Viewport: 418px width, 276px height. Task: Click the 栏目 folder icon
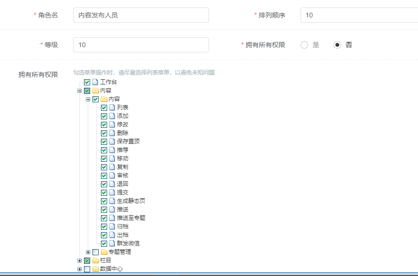[x=95, y=260]
